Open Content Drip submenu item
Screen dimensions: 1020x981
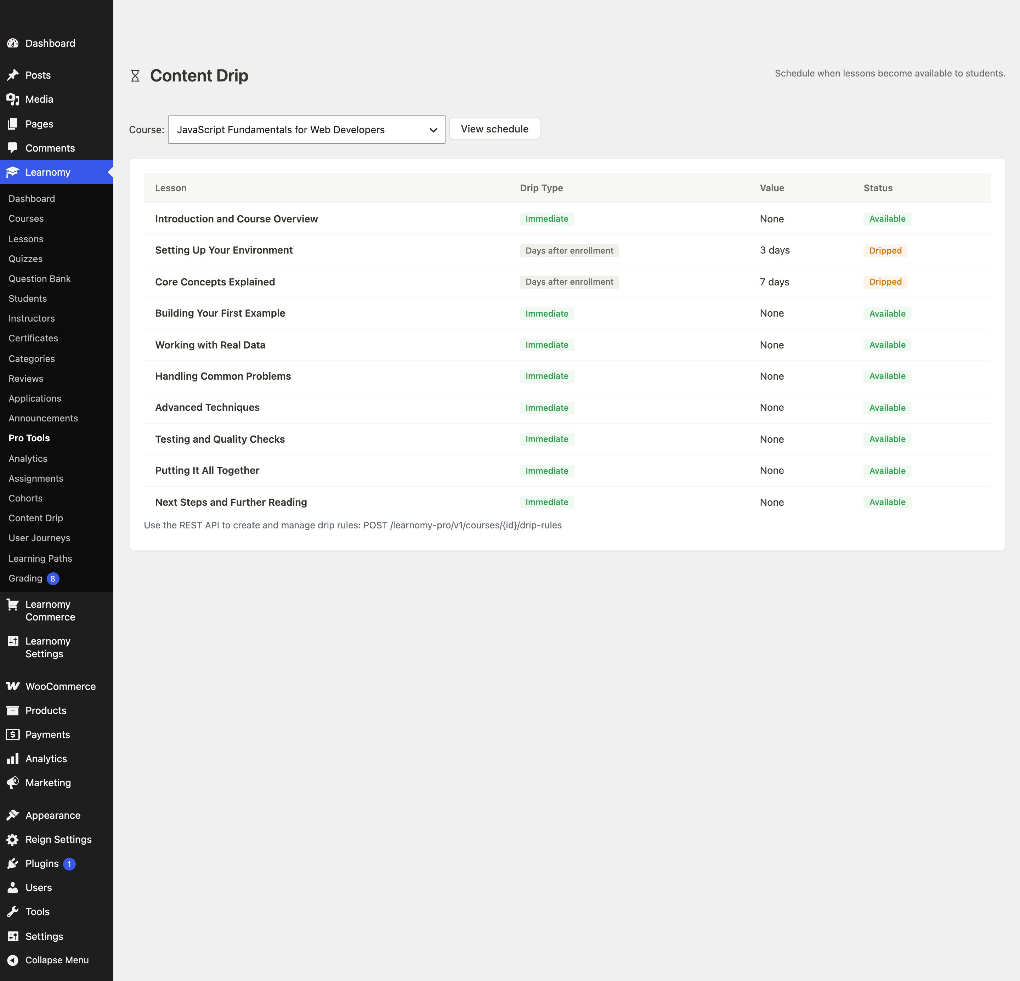pyautogui.click(x=36, y=518)
